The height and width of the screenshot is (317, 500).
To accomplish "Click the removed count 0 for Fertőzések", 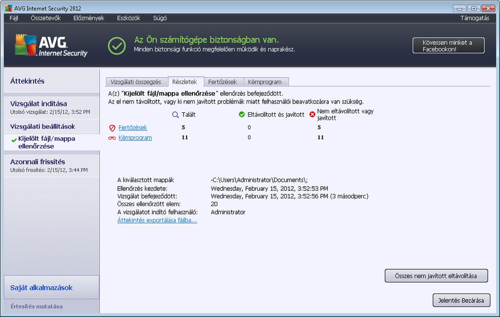I will coord(249,127).
